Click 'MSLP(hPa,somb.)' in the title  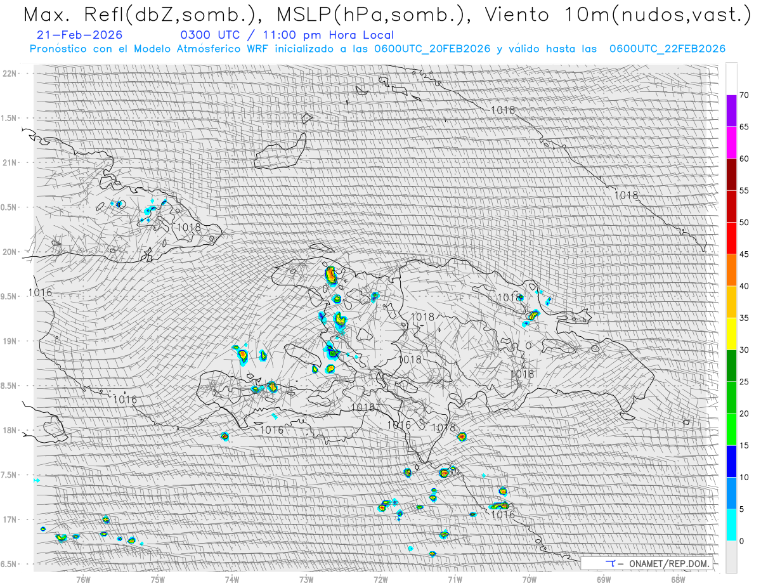point(370,15)
